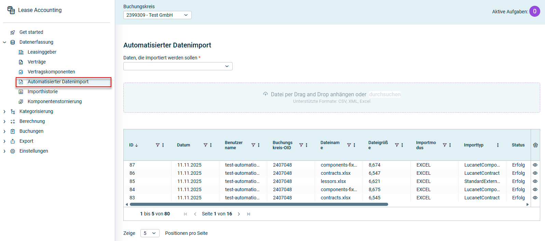
Task: View details of import row 85
Action: [535, 181]
